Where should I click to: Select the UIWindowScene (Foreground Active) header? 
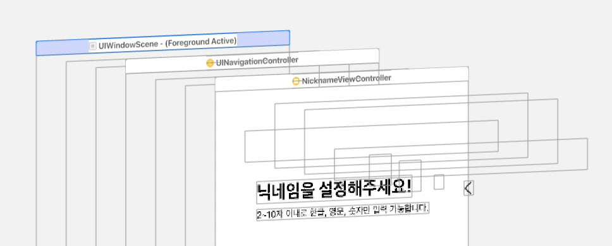click(x=162, y=43)
